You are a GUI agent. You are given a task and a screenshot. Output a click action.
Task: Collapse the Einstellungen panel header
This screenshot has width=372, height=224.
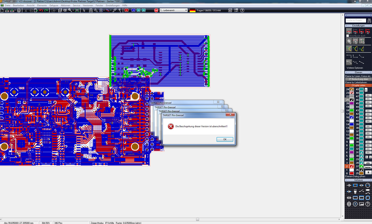coord(358,26)
